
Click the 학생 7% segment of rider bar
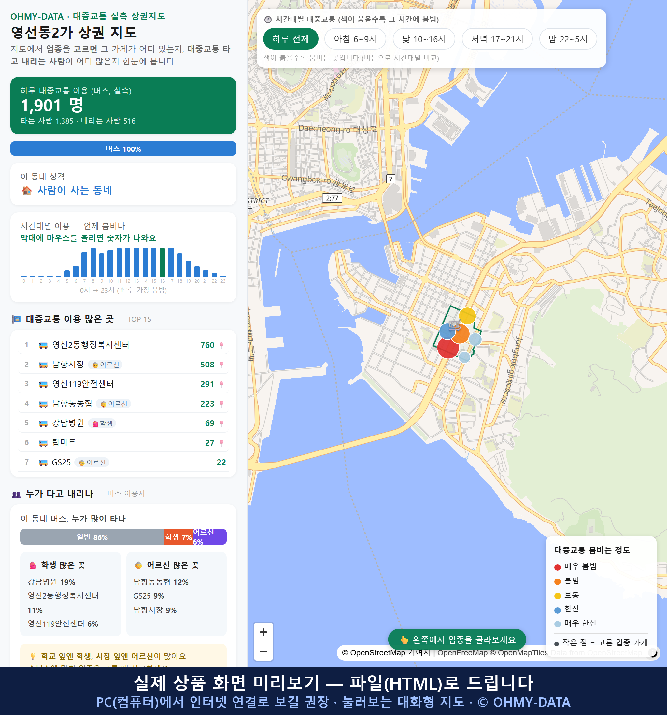pos(178,537)
